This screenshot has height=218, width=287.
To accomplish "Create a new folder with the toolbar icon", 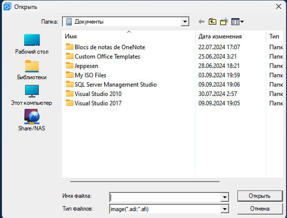I will coord(224,22).
